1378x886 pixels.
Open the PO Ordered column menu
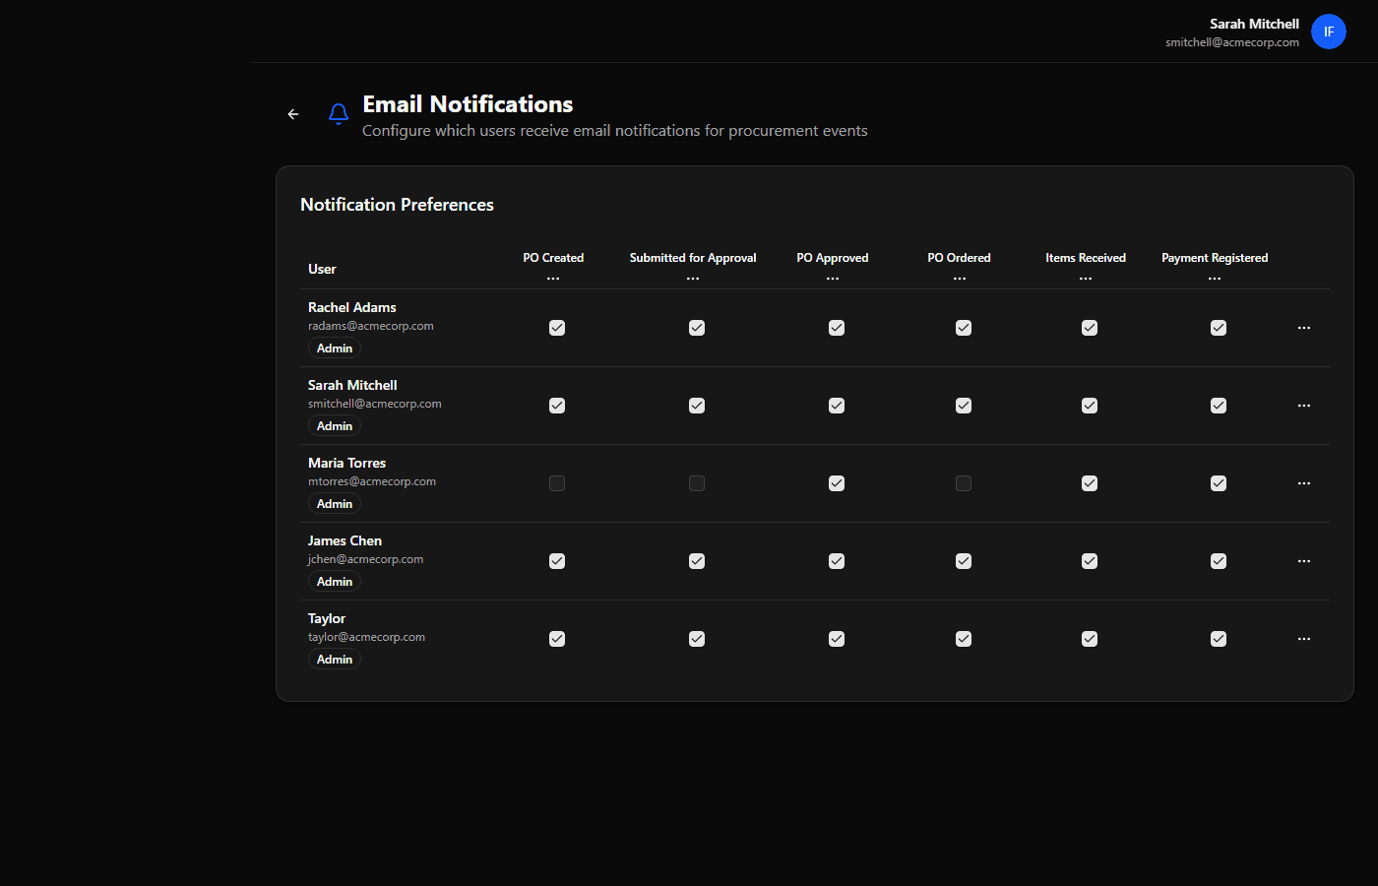[x=959, y=278]
